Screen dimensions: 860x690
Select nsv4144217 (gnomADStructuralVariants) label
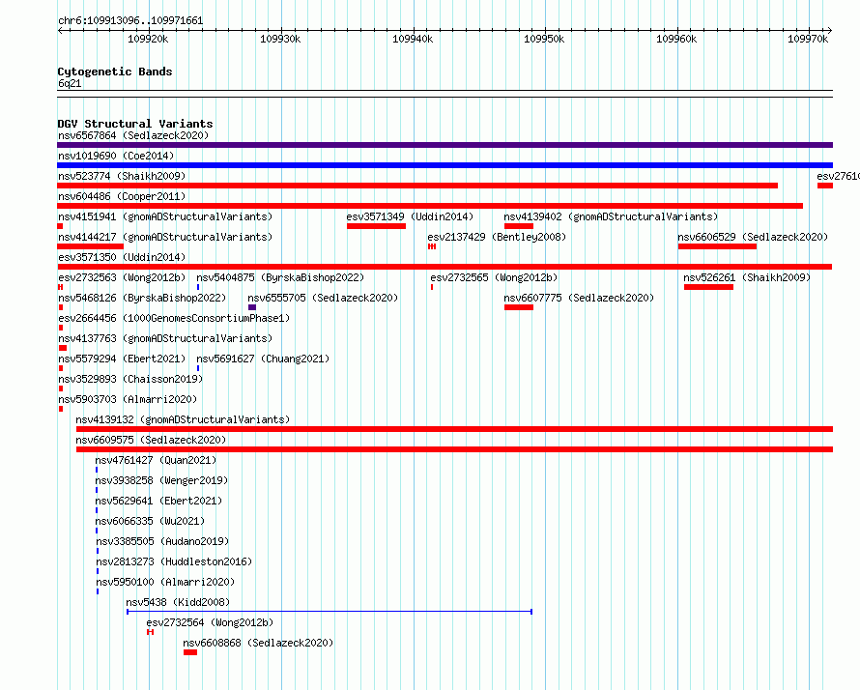point(165,237)
